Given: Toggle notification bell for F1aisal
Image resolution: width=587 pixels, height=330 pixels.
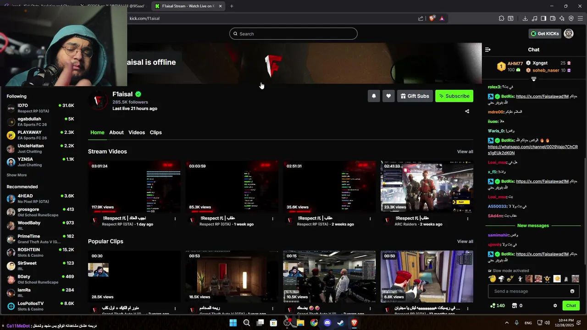Looking at the screenshot, I should point(374,96).
